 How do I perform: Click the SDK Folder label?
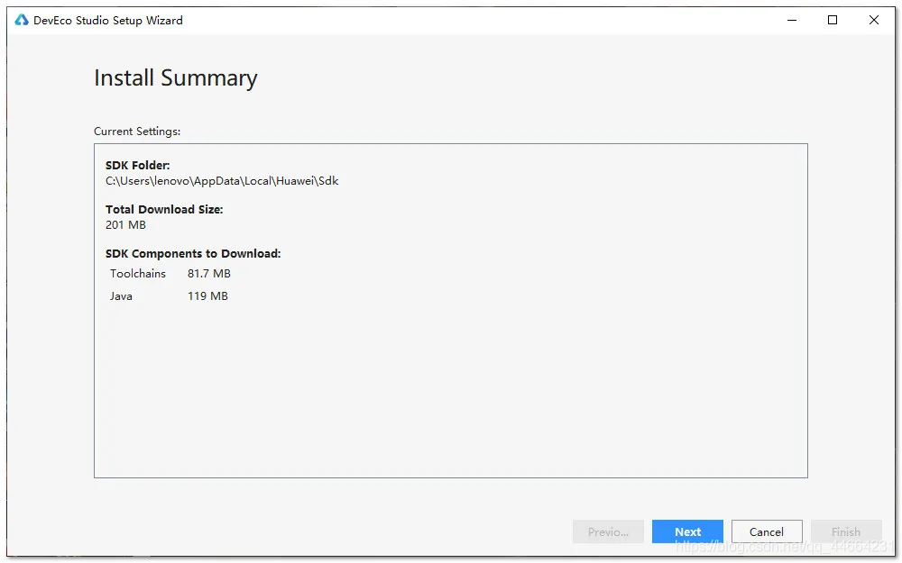tap(137, 166)
